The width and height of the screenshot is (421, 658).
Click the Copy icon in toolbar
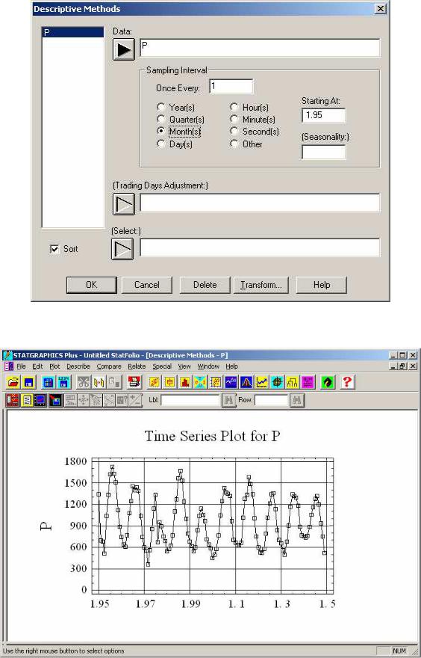point(99,382)
